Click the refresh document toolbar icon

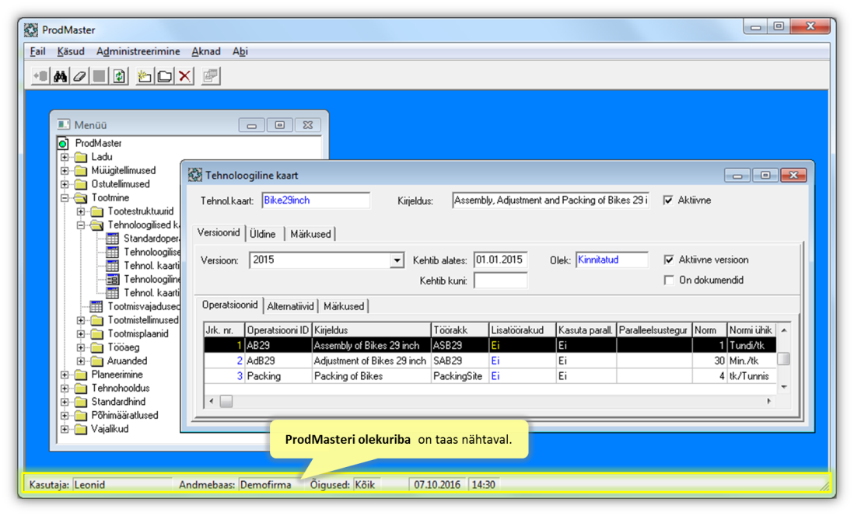click(x=119, y=76)
